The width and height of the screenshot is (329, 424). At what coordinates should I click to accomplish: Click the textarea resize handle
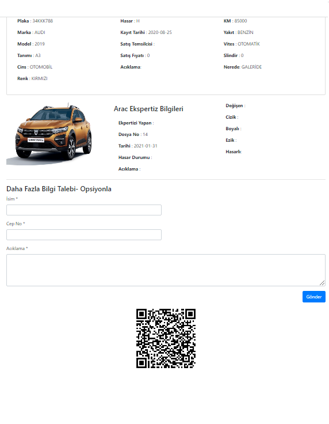point(322,283)
